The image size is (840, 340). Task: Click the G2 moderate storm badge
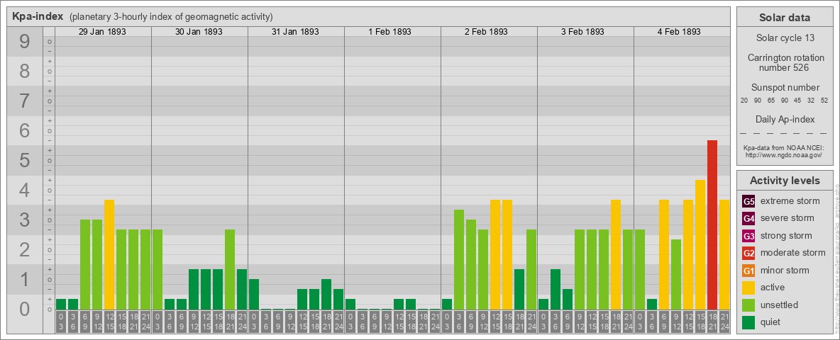pos(748,254)
